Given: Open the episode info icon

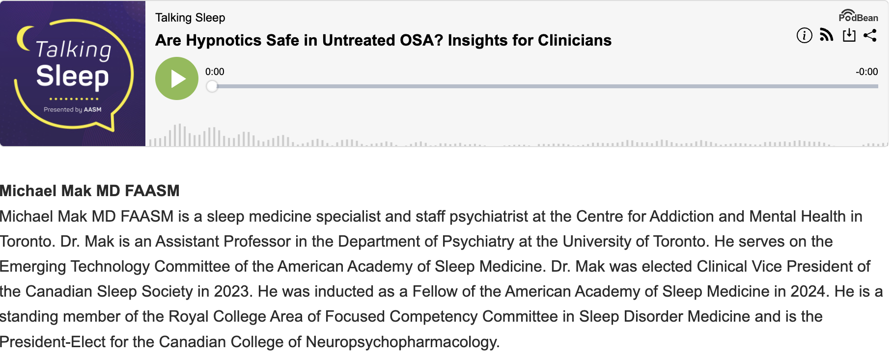Looking at the screenshot, I should pos(804,35).
